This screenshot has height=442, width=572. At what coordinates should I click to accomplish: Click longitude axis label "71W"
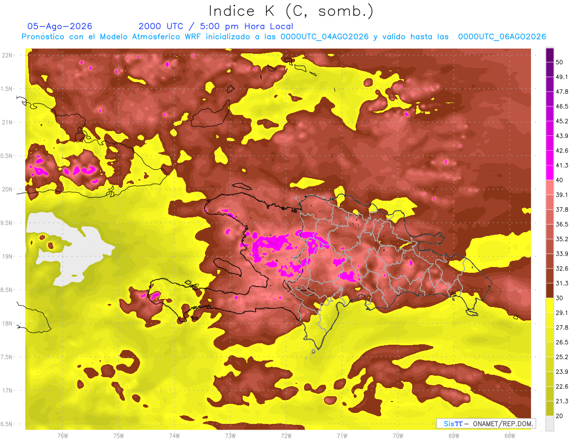[342, 435]
